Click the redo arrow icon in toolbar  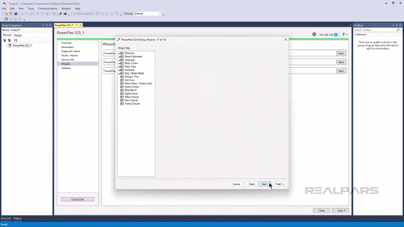tap(42, 13)
